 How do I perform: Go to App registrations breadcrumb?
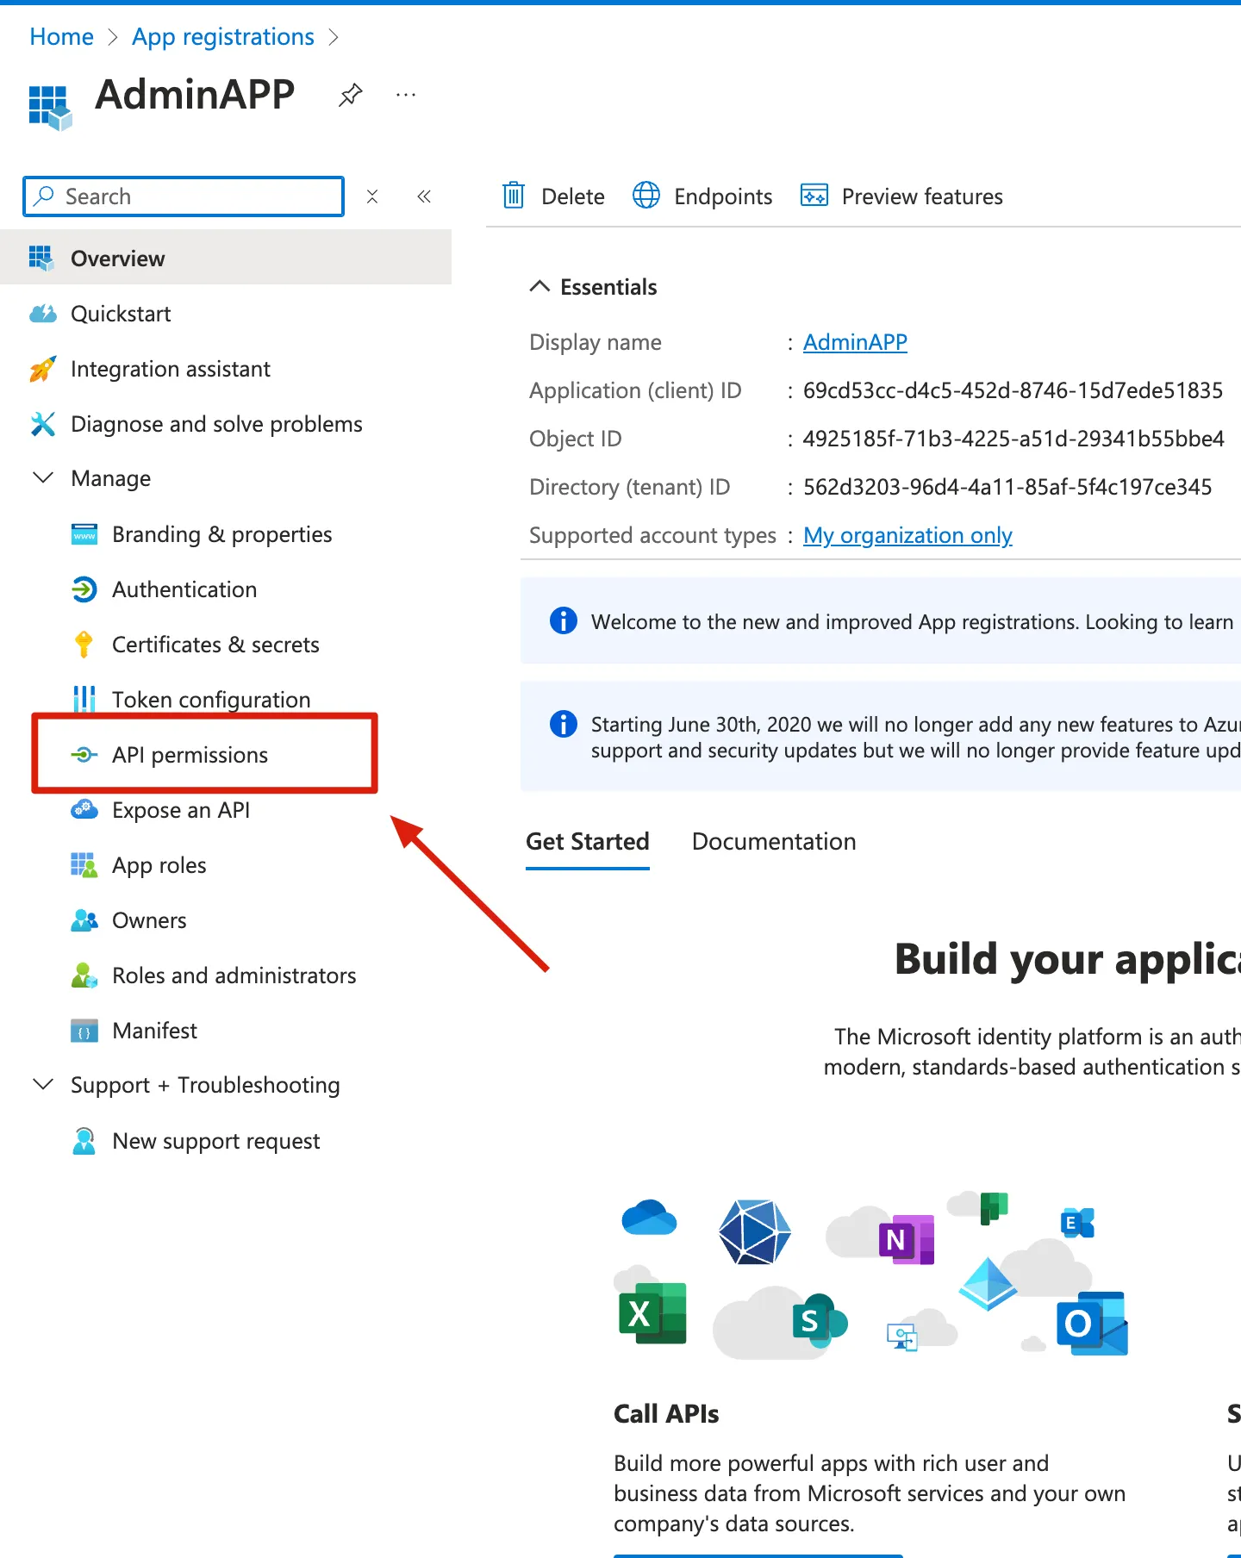click(222, 37)
